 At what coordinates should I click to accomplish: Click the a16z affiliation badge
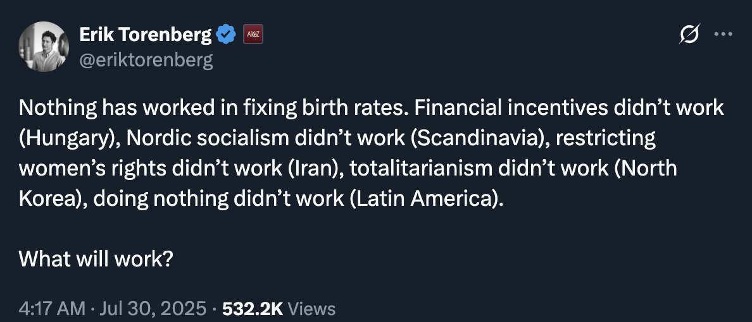point(253,35)
